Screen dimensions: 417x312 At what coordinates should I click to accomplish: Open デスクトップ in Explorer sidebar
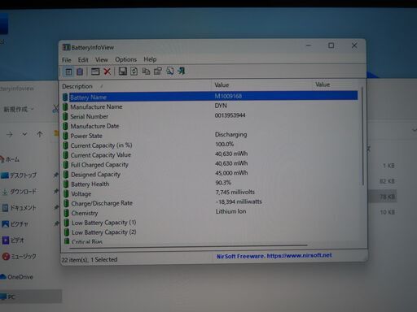19,175
